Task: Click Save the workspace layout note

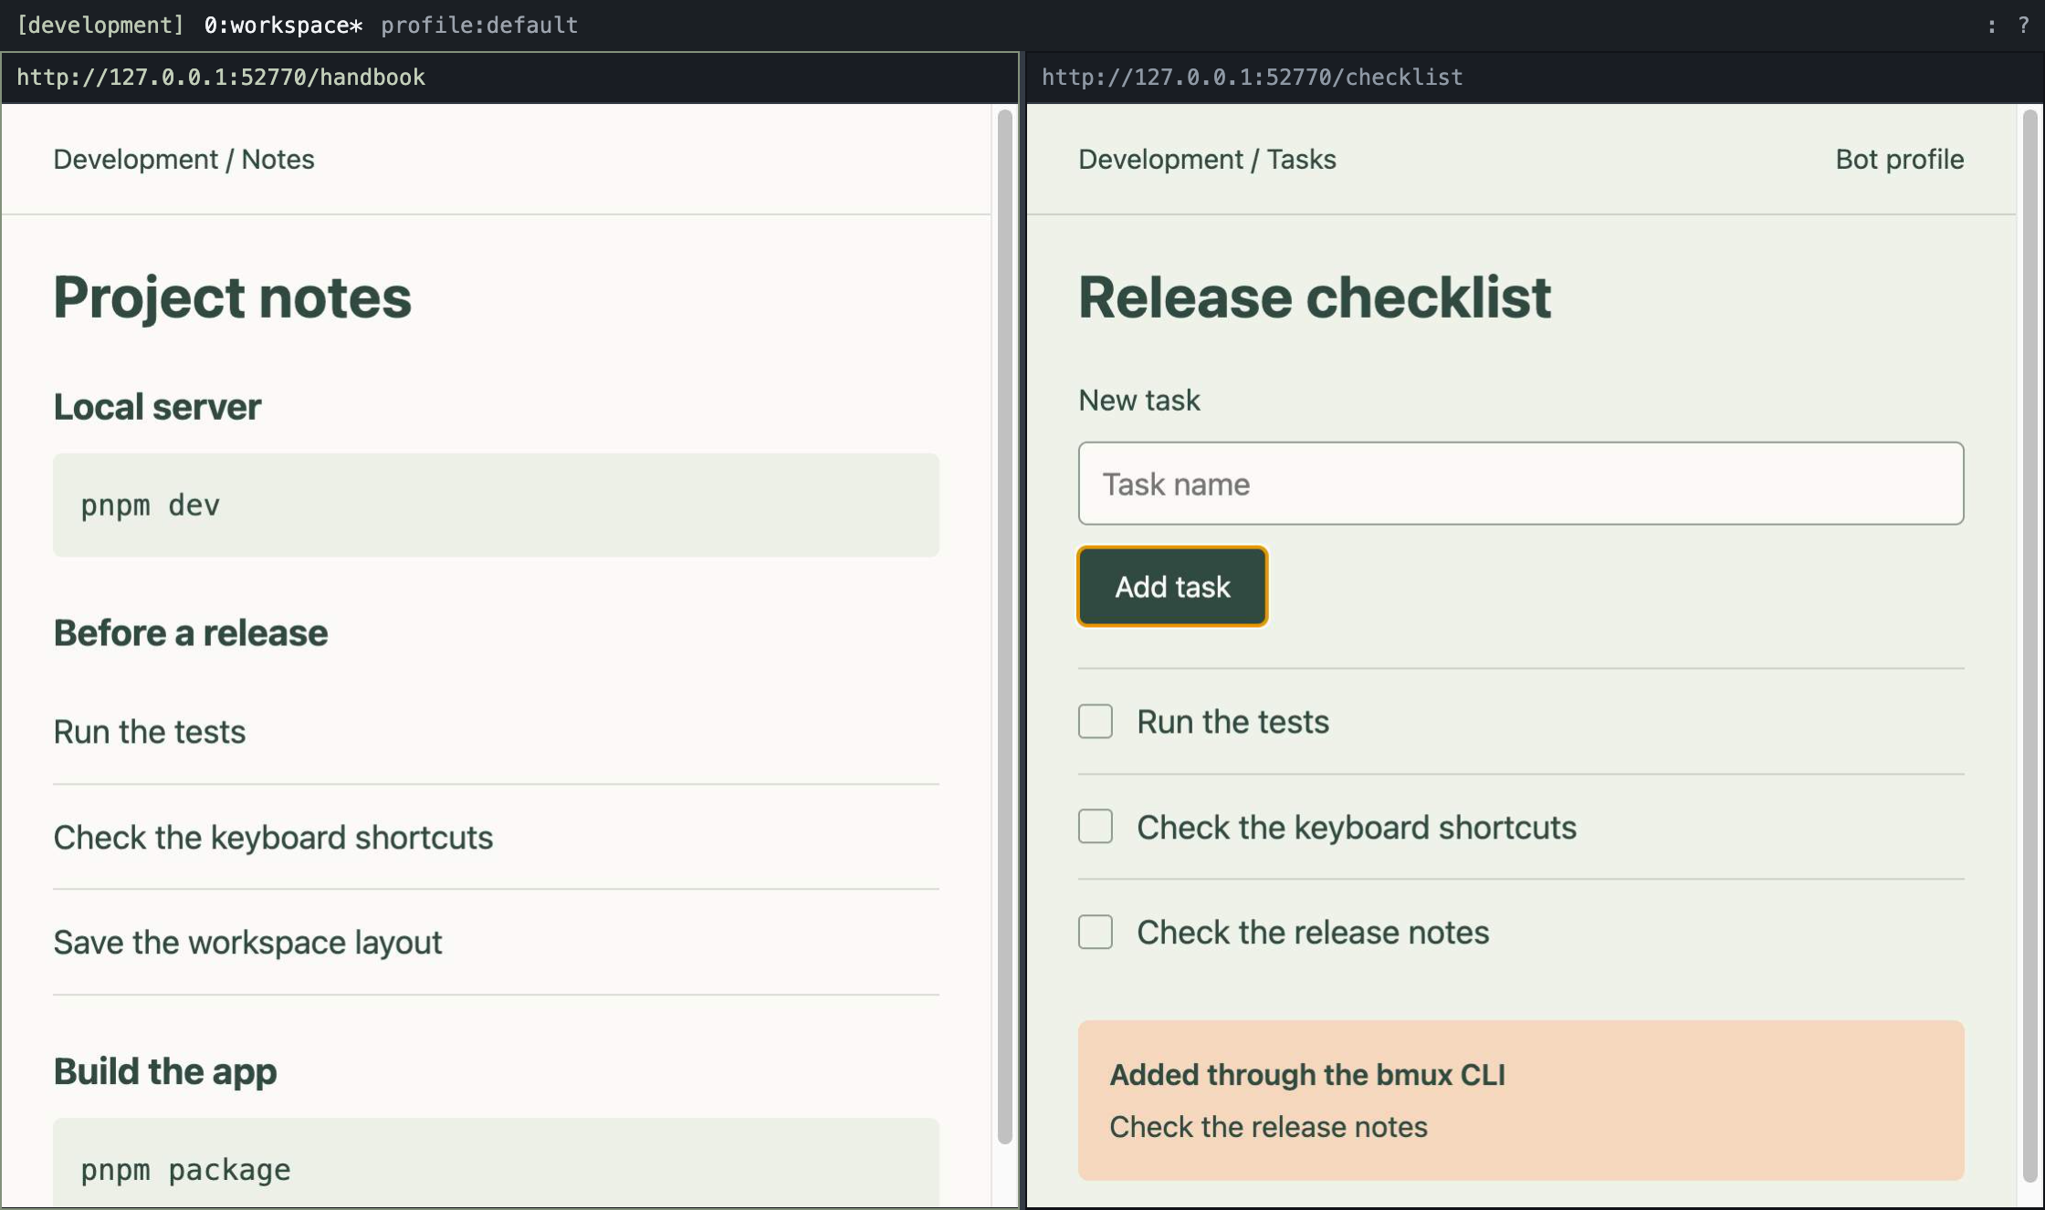Action: [247, 942]
